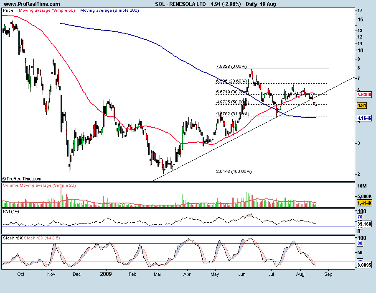Click the stochastic 80 level label
Viewport: 376px width, 293px height.
(x=360, y=243)
